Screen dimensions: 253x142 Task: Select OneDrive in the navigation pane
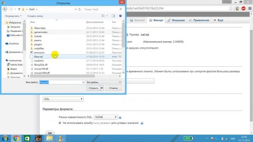click(x=12, y=44)
